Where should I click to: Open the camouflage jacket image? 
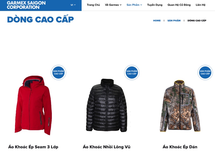180,106
